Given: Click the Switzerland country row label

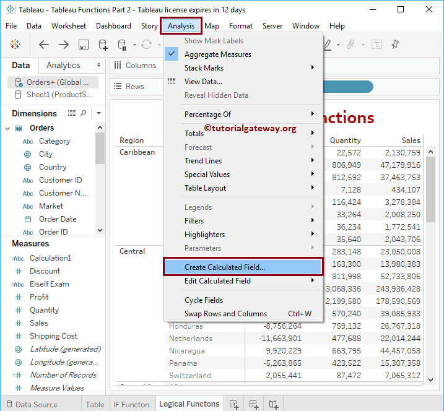Looking at the screenshot, I should [x=190, y=376].
